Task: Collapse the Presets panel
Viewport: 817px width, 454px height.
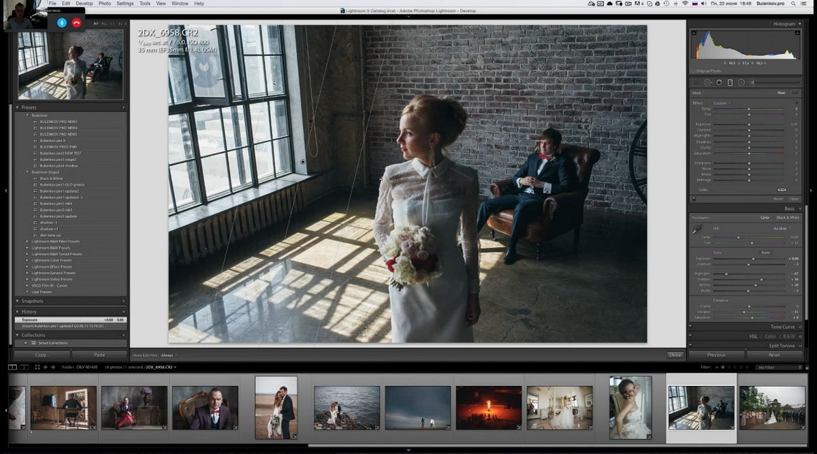Action: (17, 108)
